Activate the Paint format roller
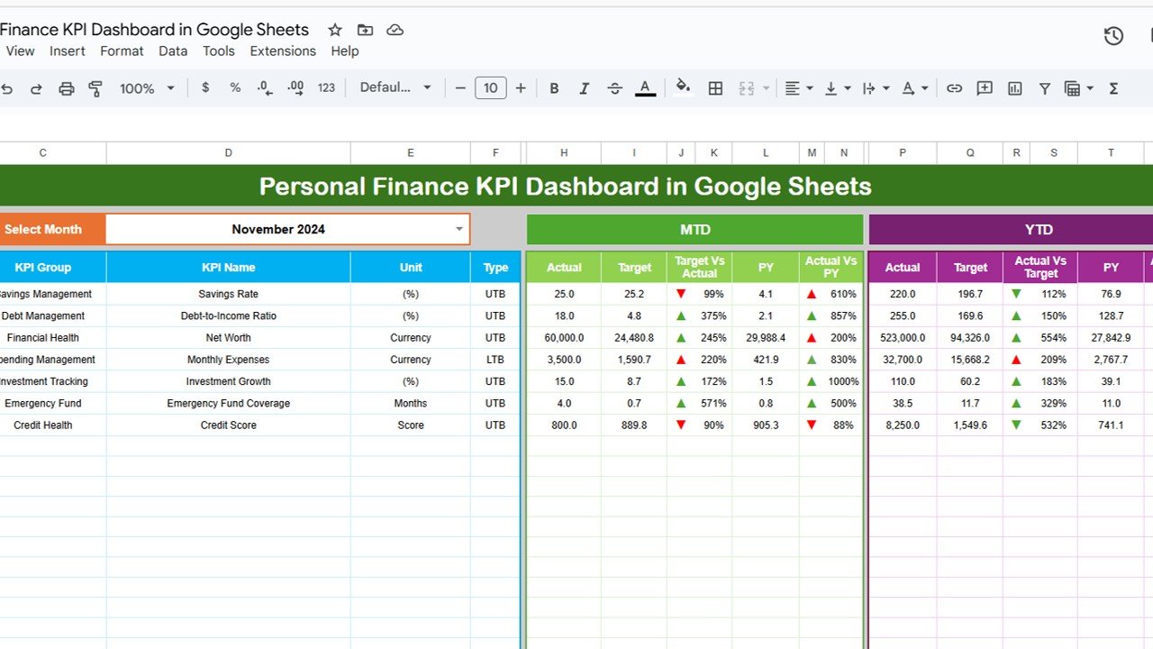This screenshot has height=649, width=1153. pyautogui.click(x=95, y=88)
